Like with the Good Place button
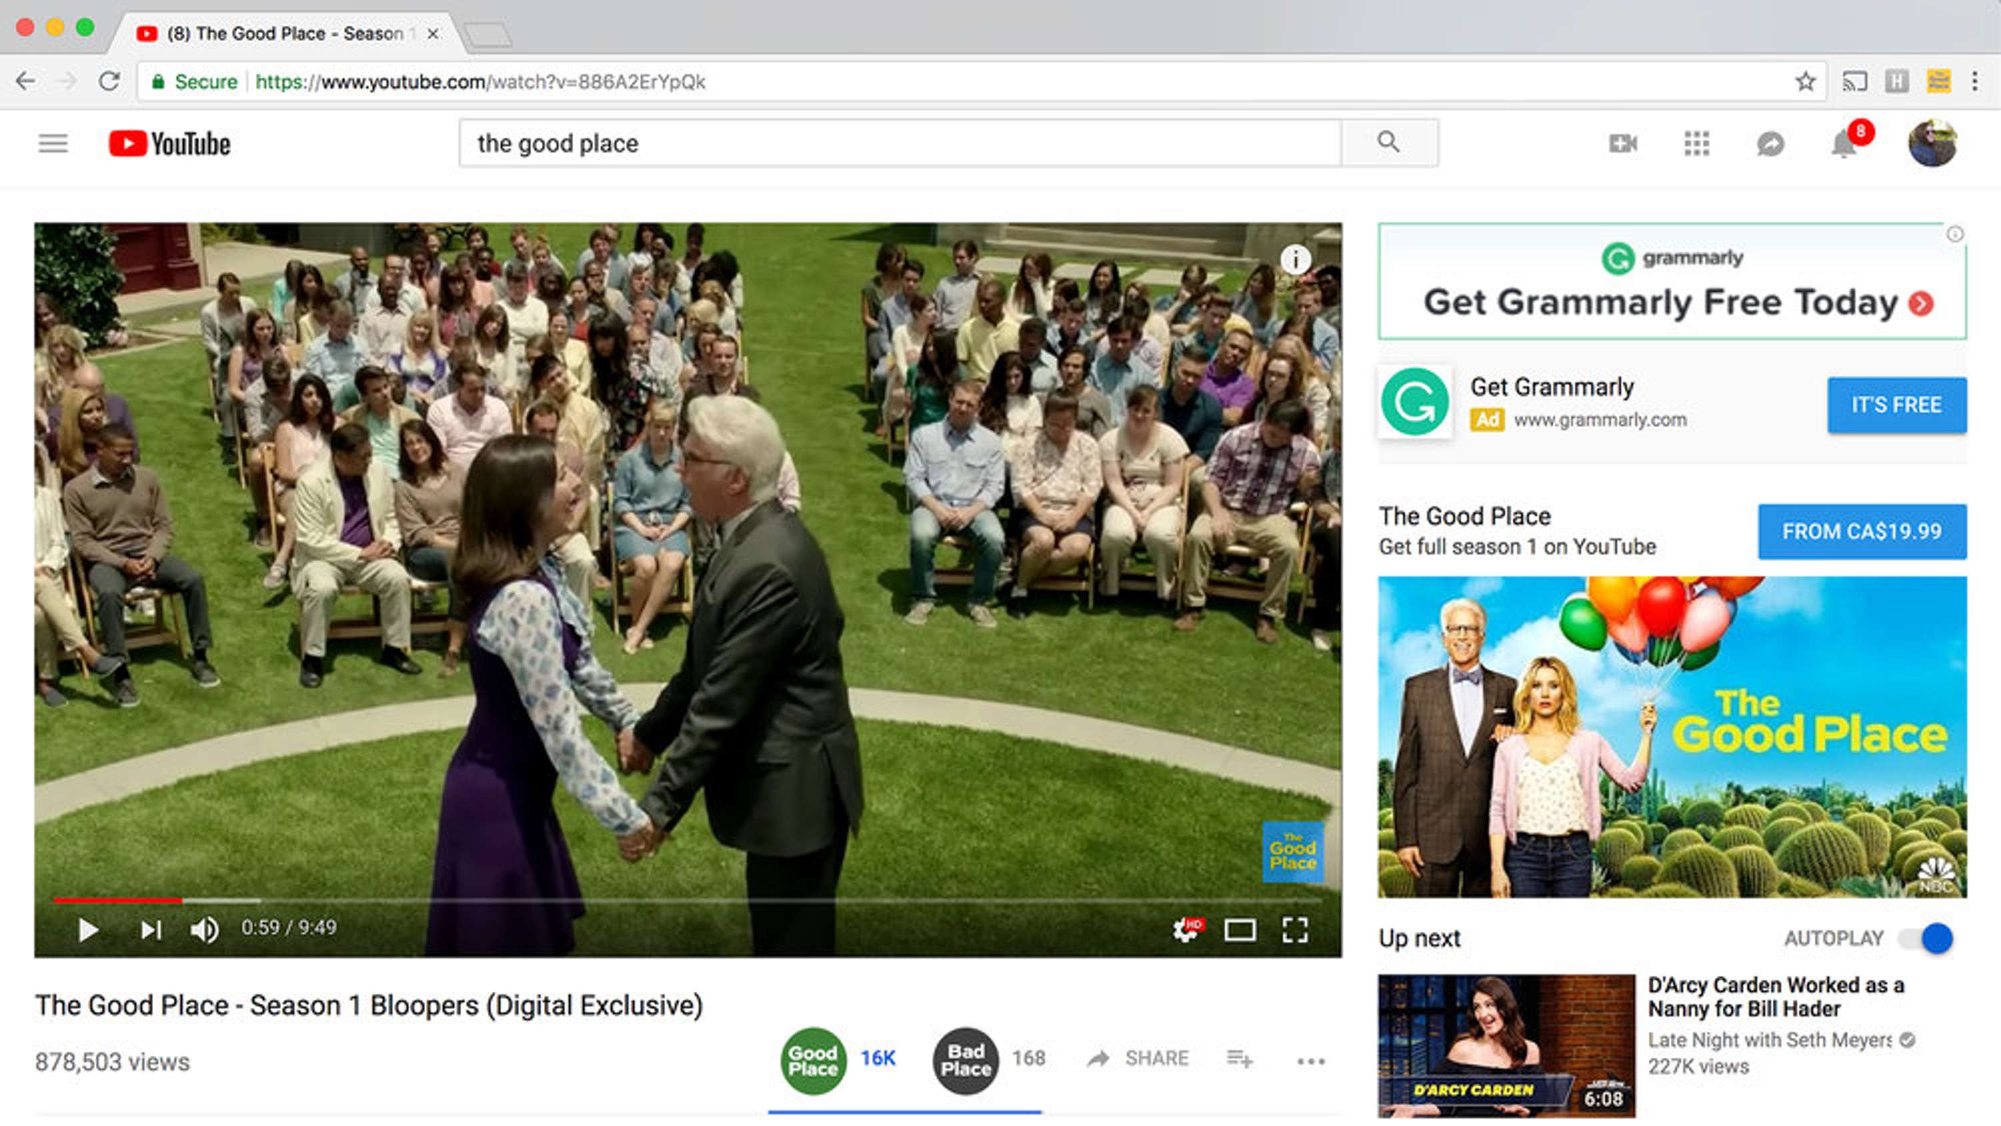The height and width of the screenshot is (1126, 2001). coord(813,1061)
